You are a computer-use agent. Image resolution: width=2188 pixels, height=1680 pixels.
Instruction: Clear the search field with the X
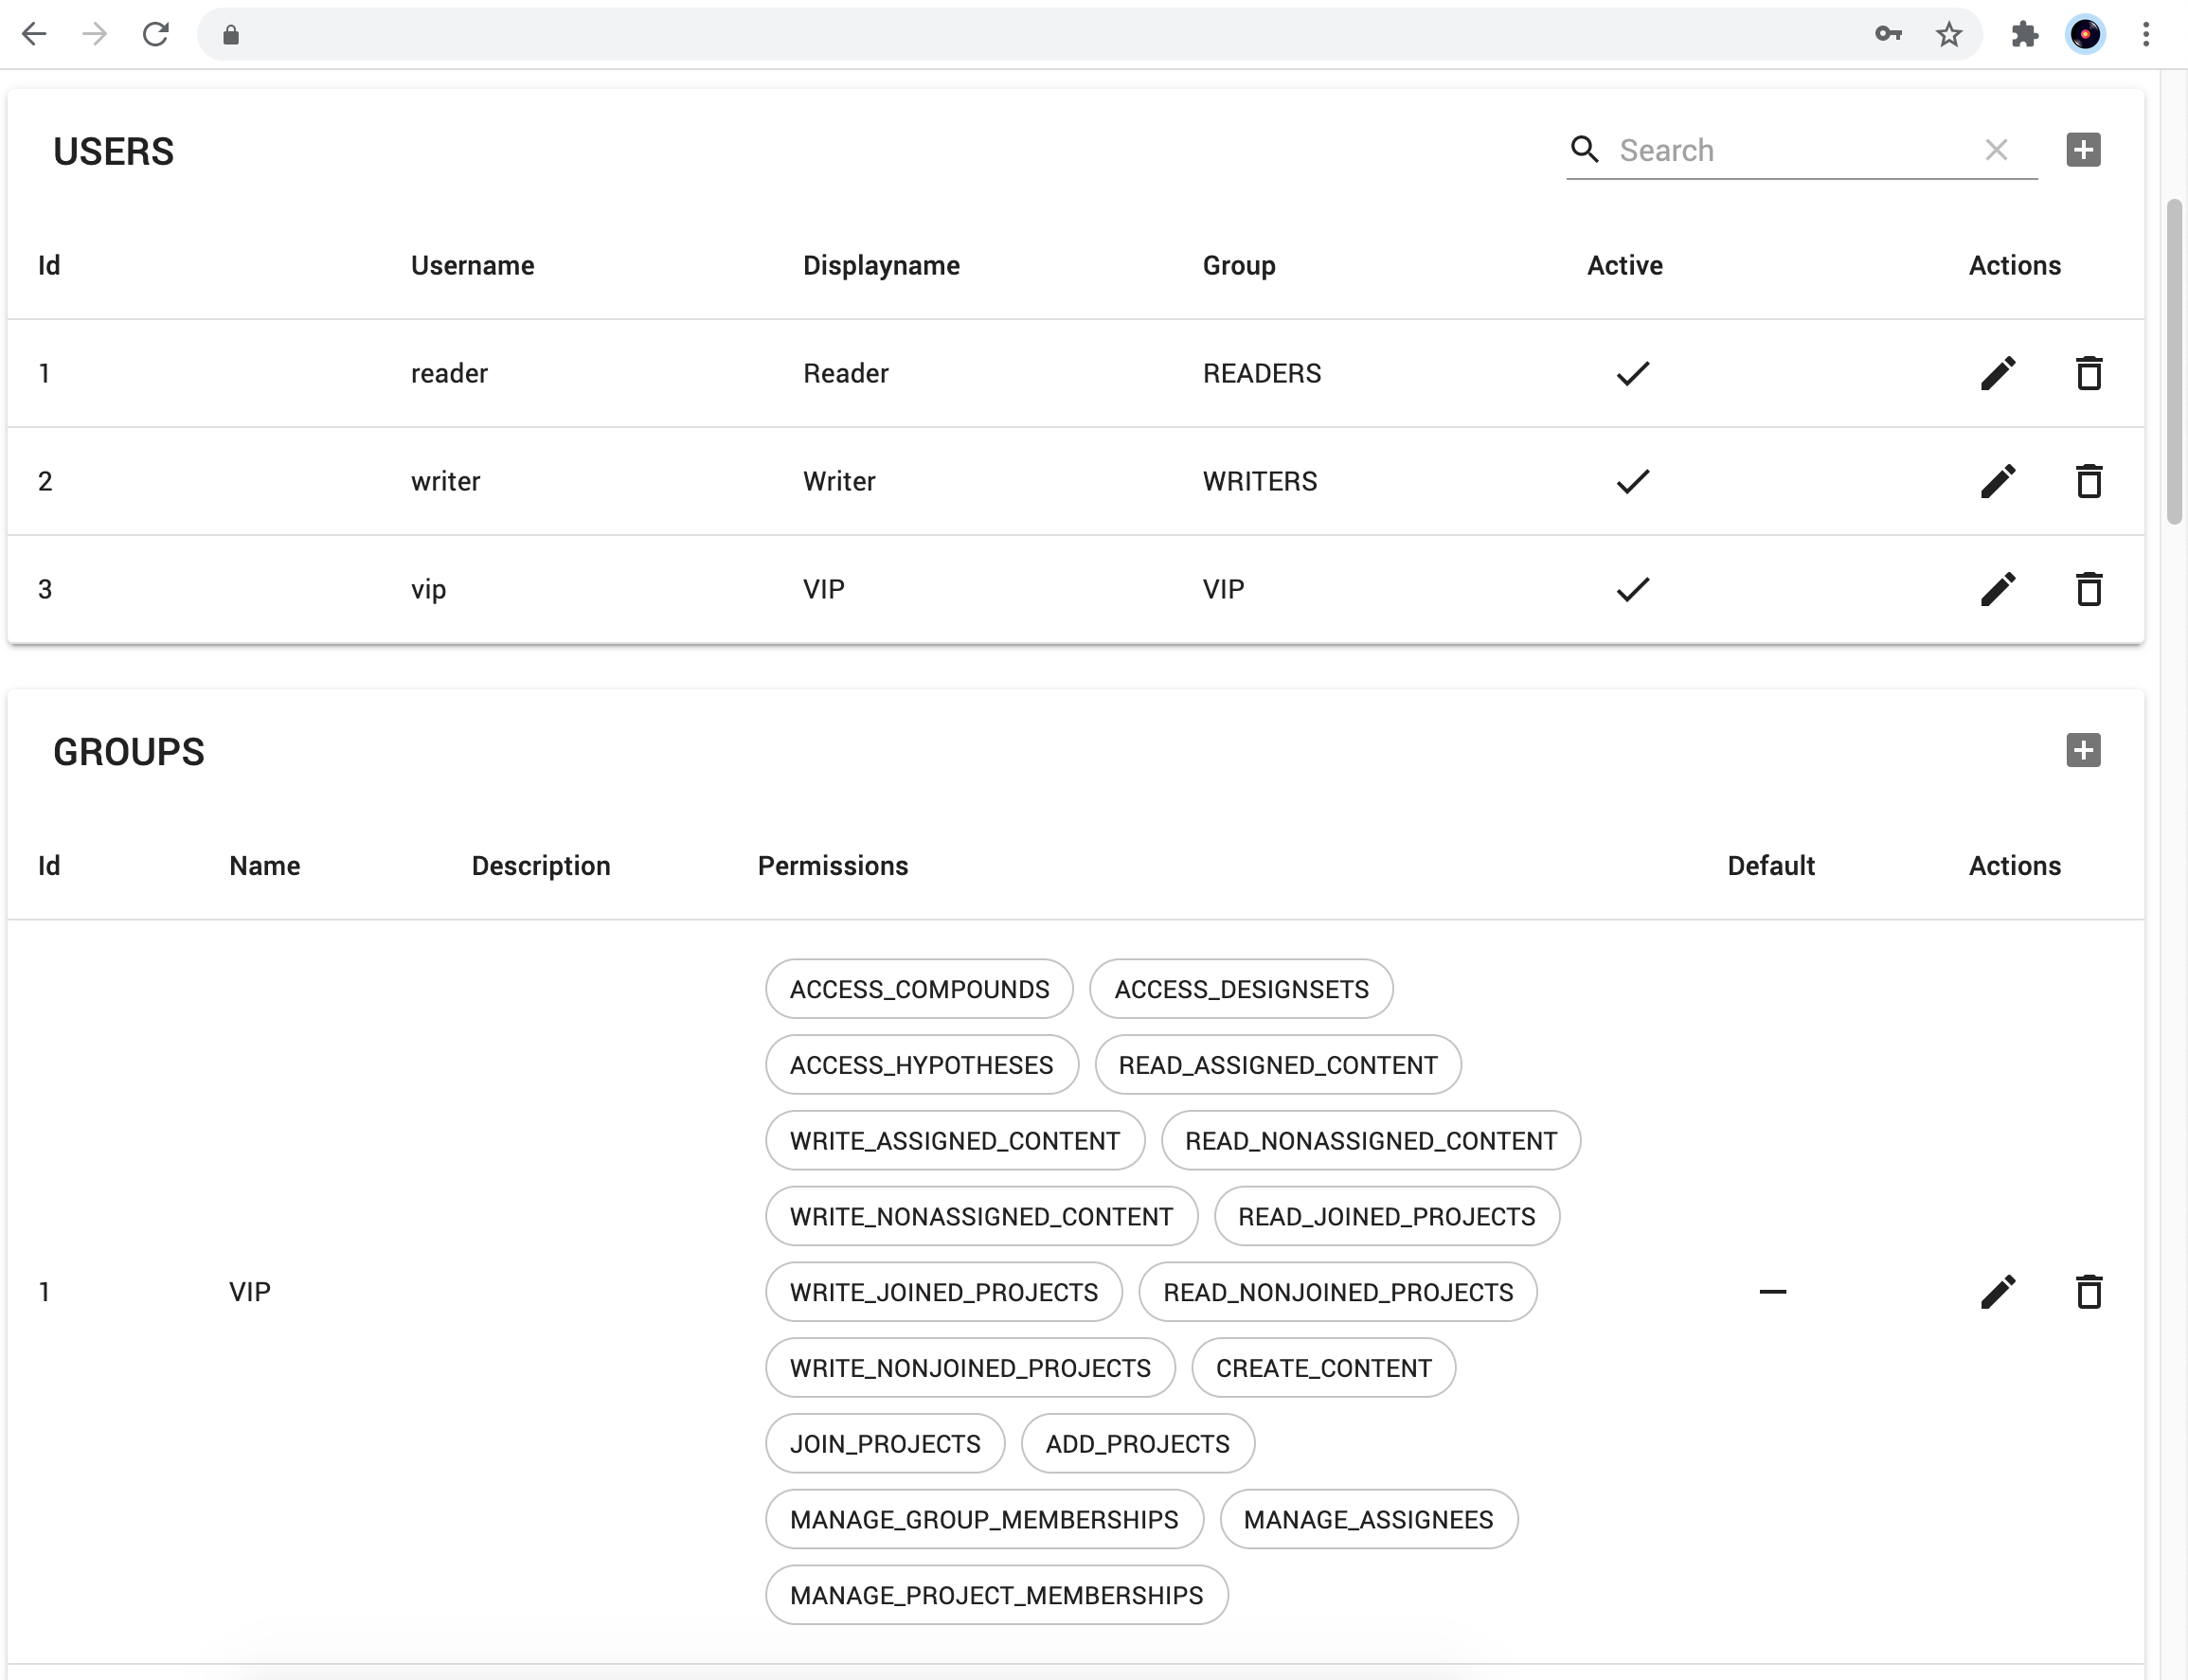coord(1996,149)
